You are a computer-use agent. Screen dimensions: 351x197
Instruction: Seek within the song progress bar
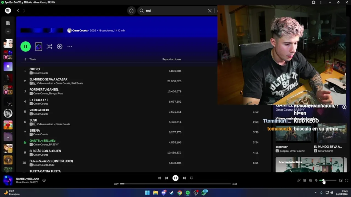coord(175,184)
